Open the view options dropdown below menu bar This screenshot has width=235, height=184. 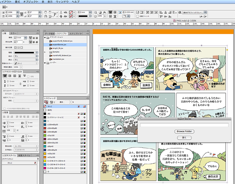point(5,7)
